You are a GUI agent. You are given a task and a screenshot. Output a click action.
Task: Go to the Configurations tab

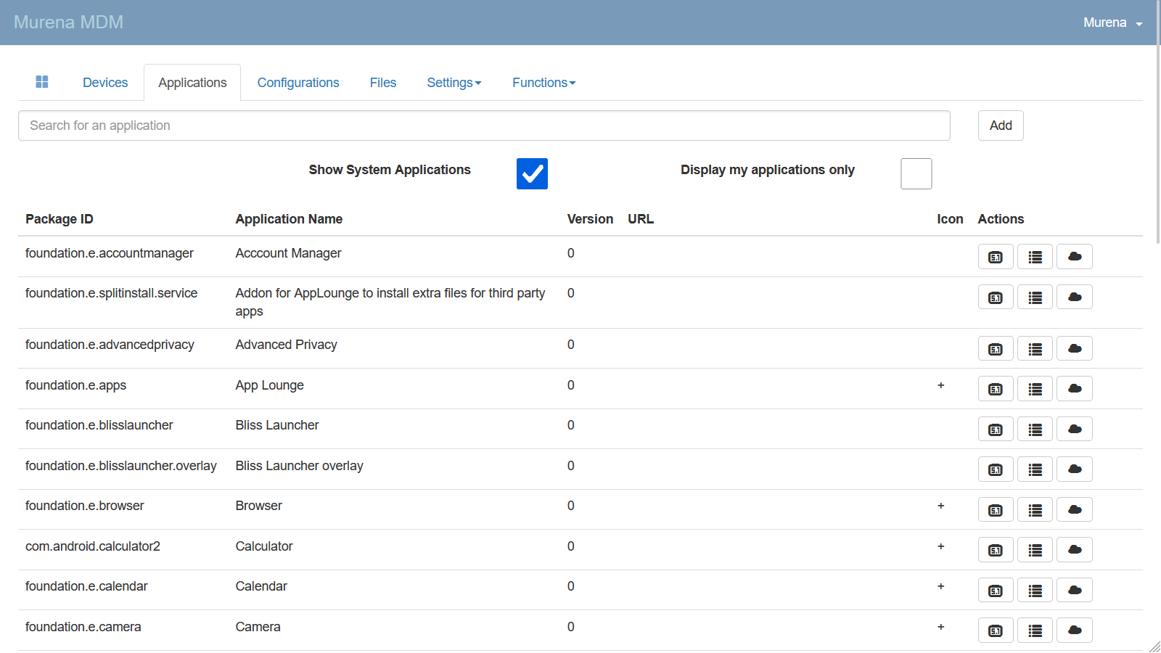pyautogui.click(x=298, y=83)
